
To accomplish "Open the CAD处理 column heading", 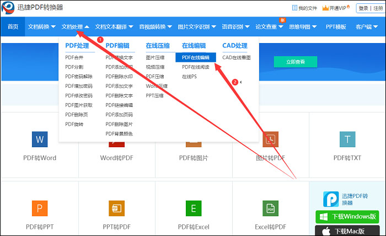I will 235,46.
